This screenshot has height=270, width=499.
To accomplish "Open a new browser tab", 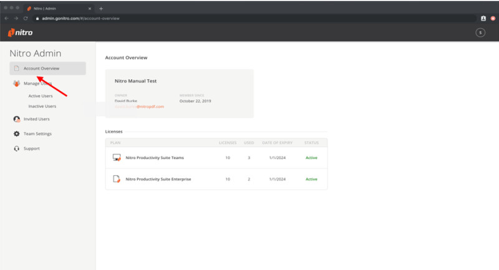I will pos(101,8).
